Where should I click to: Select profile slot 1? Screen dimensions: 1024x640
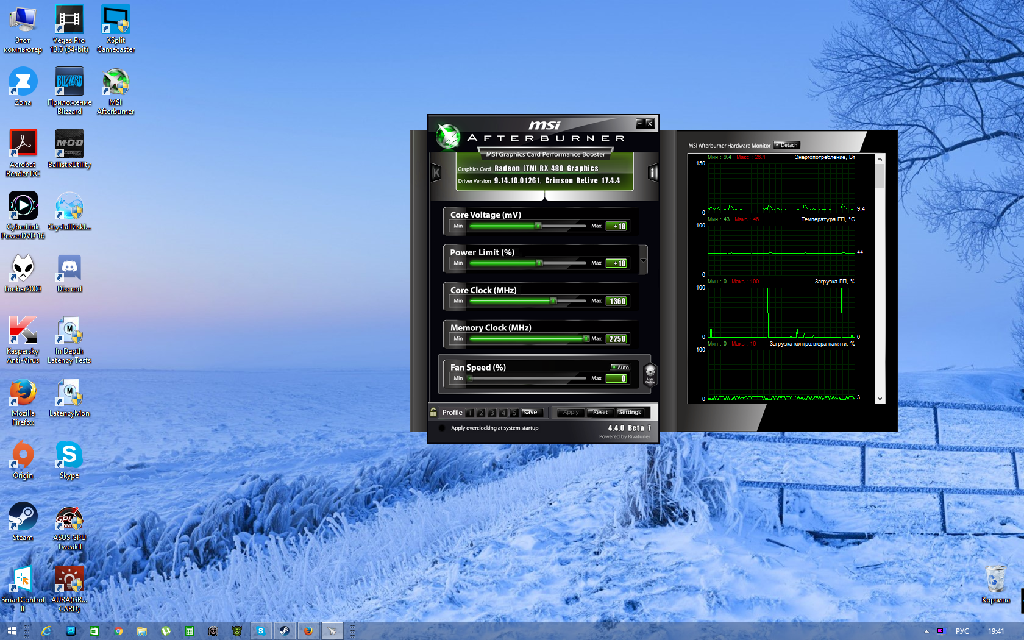tap(470, 413)
